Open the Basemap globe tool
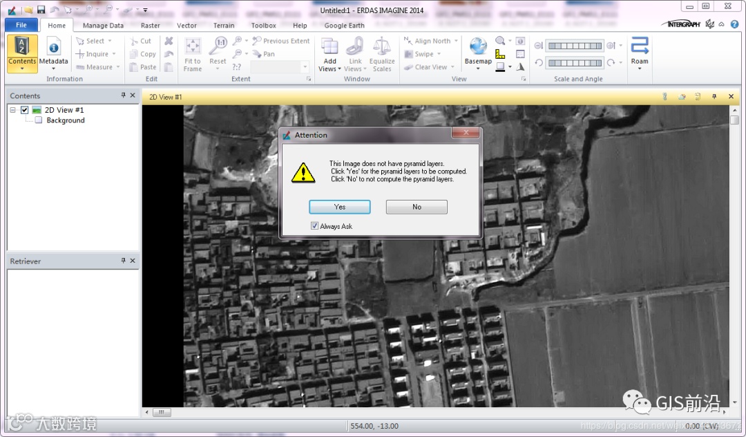The image size is (746, 437). 478,53
